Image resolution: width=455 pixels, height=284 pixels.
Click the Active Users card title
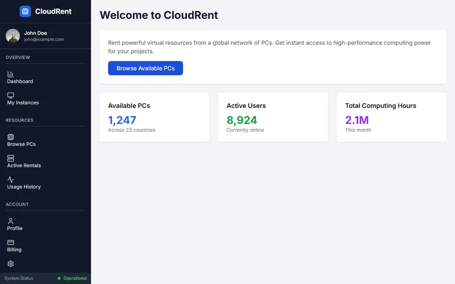[246, 106]
